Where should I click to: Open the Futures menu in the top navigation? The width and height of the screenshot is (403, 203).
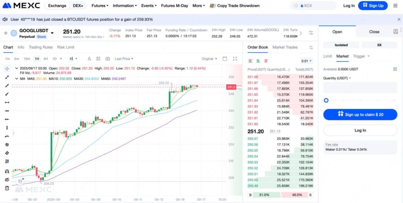(100, 5)
